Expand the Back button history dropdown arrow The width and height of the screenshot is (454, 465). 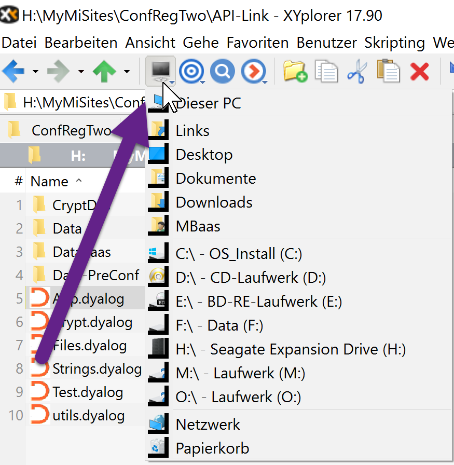[x=35, y=72]
